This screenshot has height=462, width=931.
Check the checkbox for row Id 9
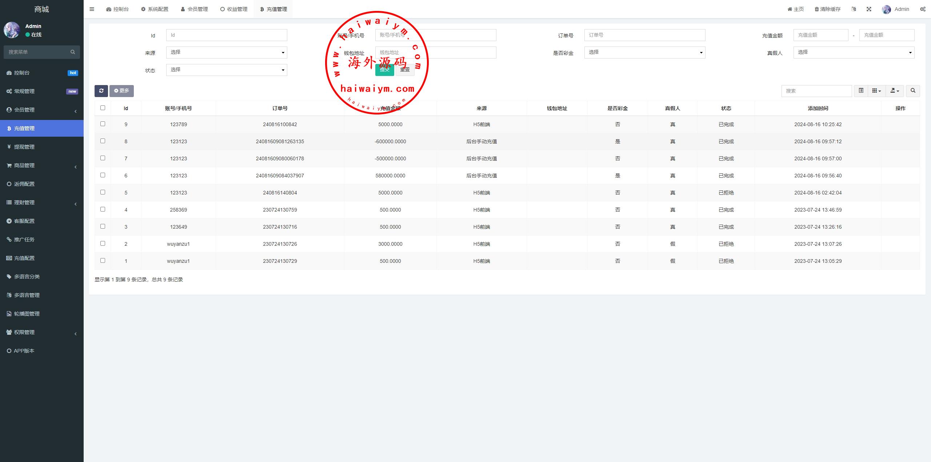pos(103,124)
